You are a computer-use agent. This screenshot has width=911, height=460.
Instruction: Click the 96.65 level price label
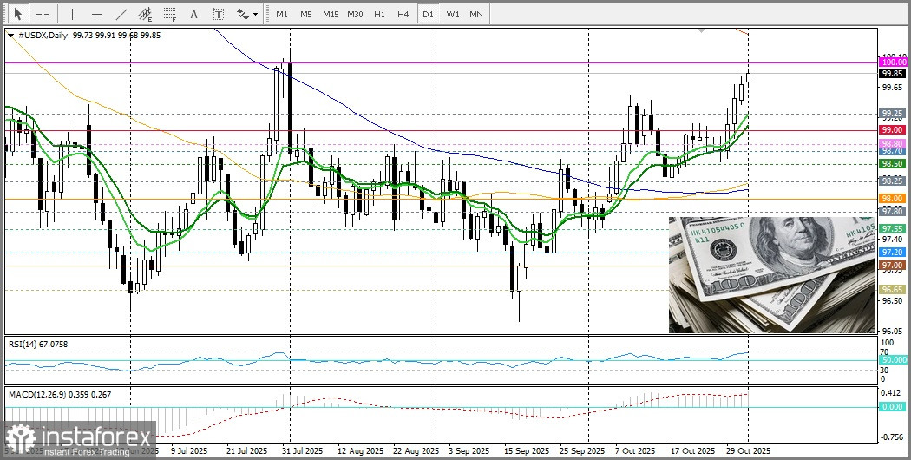[x=893, y=289]
